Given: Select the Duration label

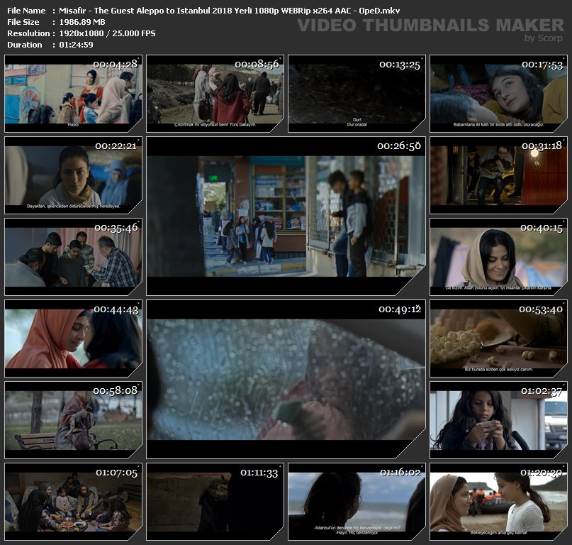Looking at the screenshot, I should [x=24, y=45].
